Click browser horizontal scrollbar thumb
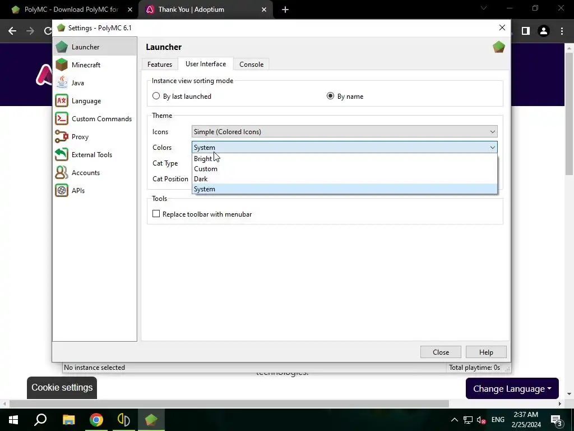The width and height of the screenshot is (574, 431). click(x=229, y=404)
